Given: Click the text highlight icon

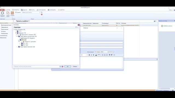Looking at the screenshot, I should pos(99,55).
